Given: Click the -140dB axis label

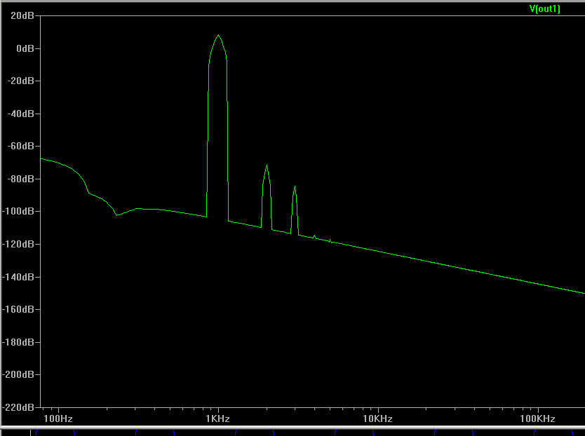Looking at the screenshot, I should [18, 277].
